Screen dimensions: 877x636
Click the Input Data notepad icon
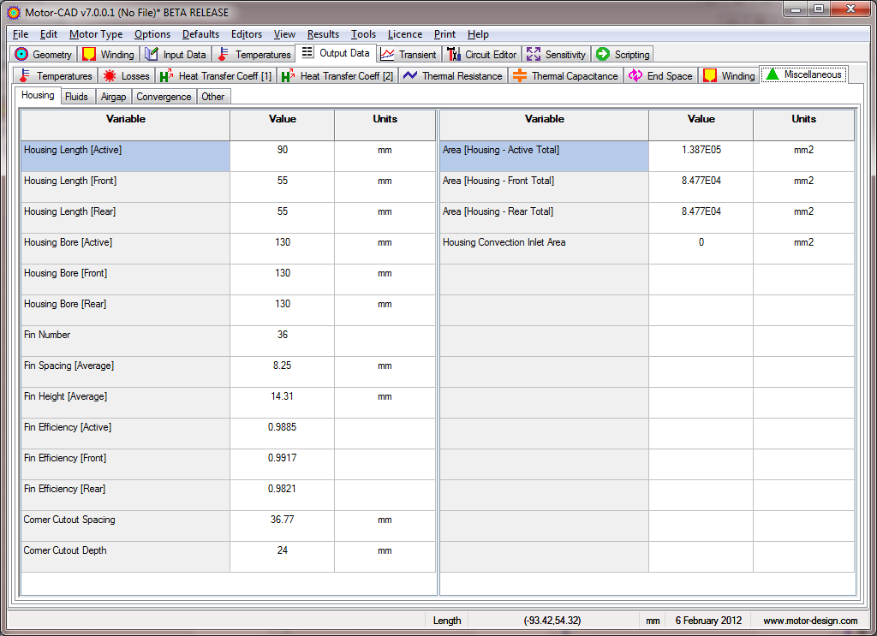click(151, 54)
